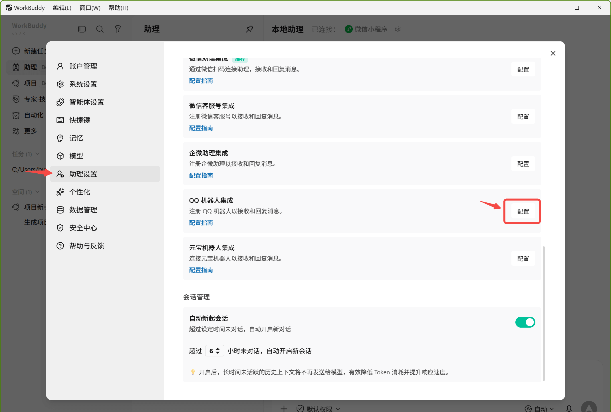Screen dimensions: 611x412
Task: Open the 记忆 settings page
Action: (105, 138)
